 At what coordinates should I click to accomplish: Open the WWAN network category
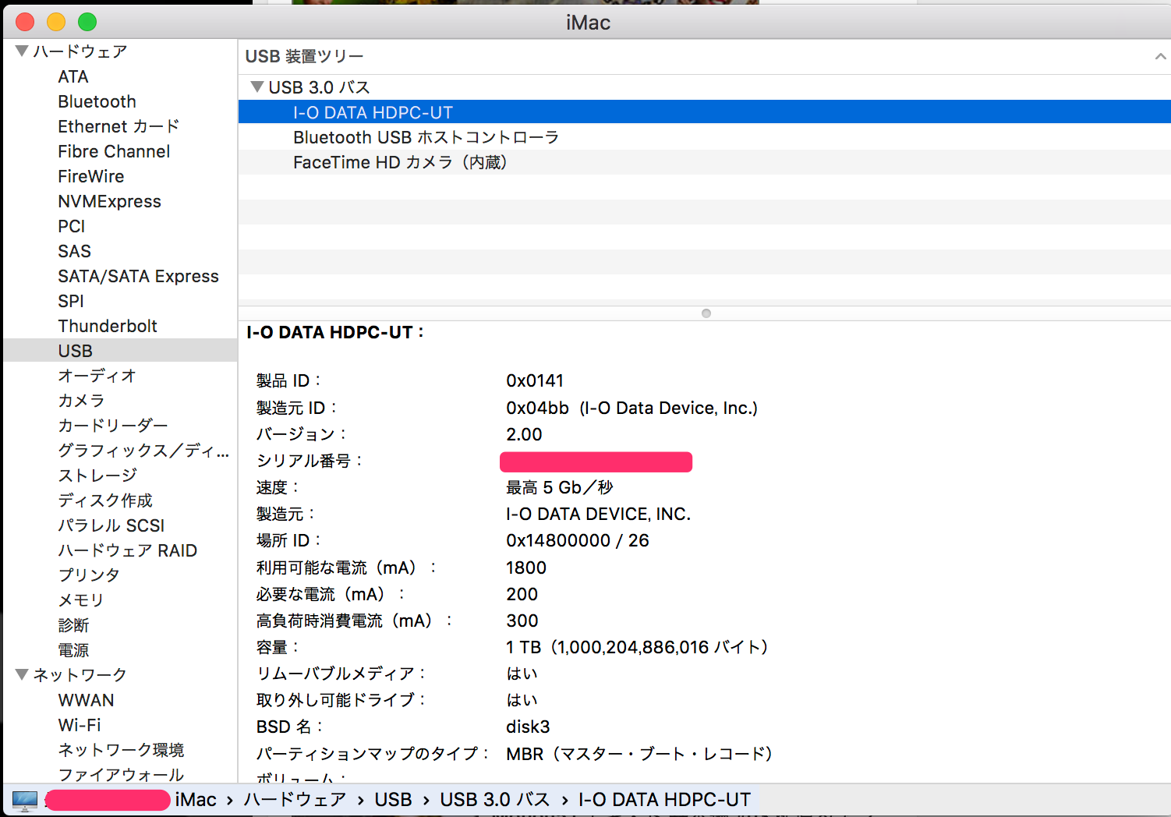click(86, 700)
